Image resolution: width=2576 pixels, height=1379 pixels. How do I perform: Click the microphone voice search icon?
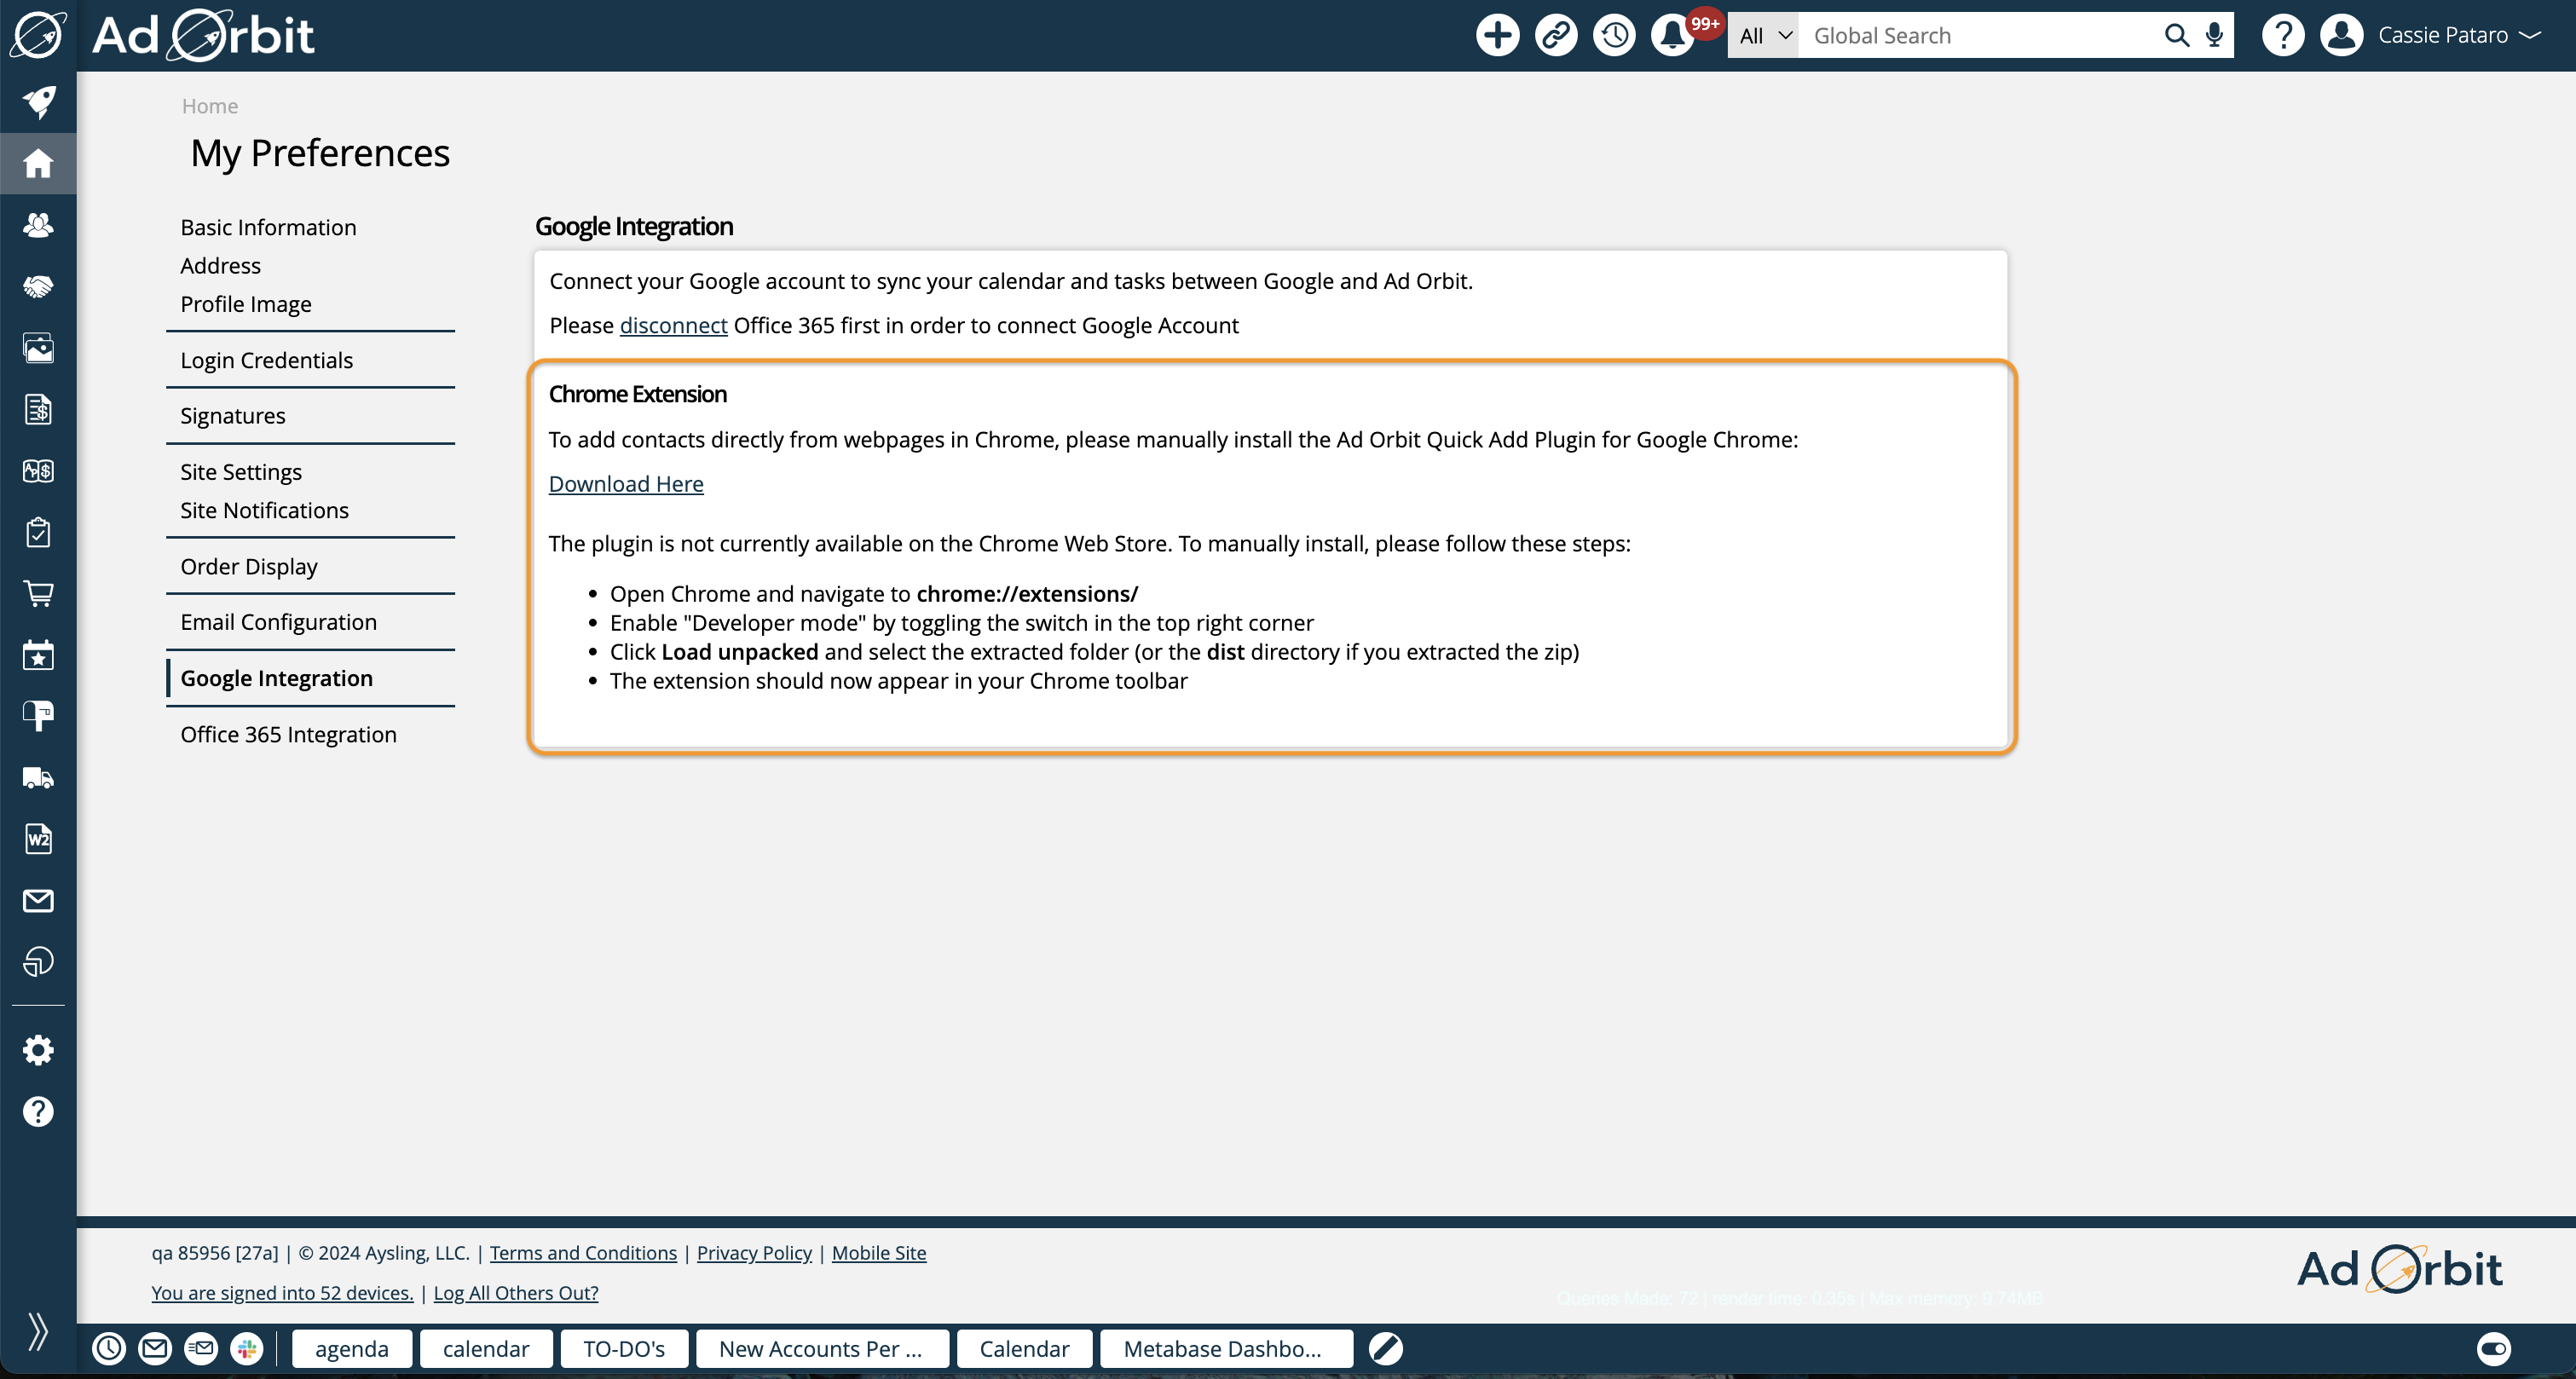(2214, 35)
